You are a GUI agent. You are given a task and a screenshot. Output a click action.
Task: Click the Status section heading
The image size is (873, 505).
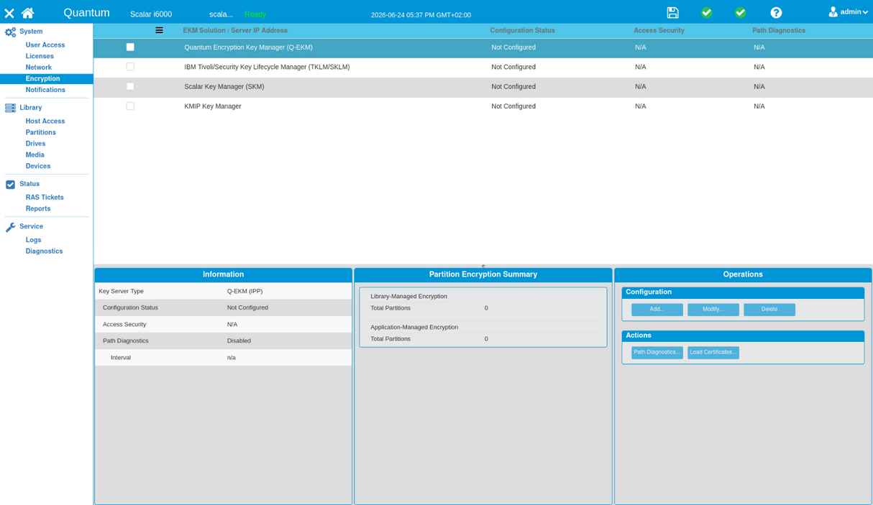[x=29, y=184]
